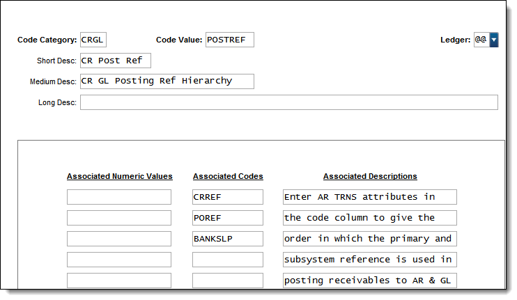Select the fifth Associated Numeric Values box
This screenshot has width=517, height=300.
(x=119, y=281)
